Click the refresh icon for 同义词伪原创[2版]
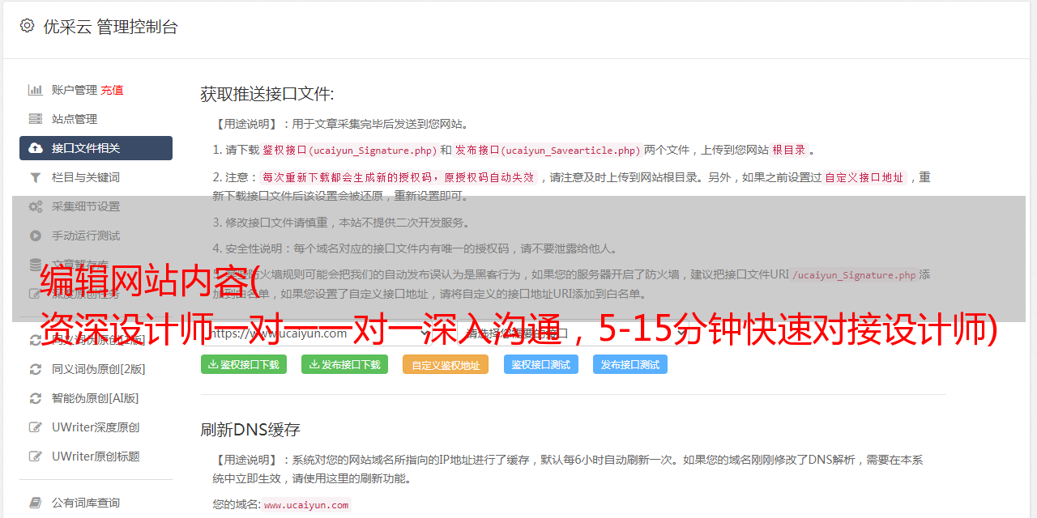 tap(36, 369)
